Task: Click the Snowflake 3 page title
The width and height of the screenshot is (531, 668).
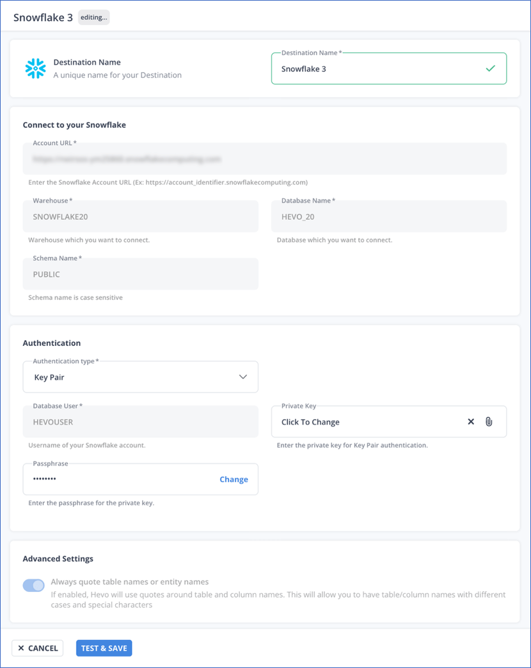Action: coord(43,17)
